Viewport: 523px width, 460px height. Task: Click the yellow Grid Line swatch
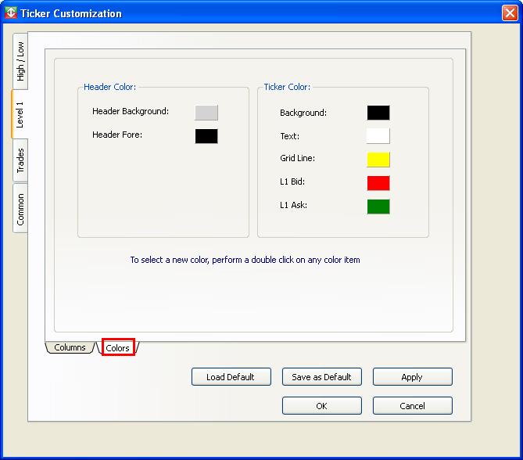click(x=378, y=160)
